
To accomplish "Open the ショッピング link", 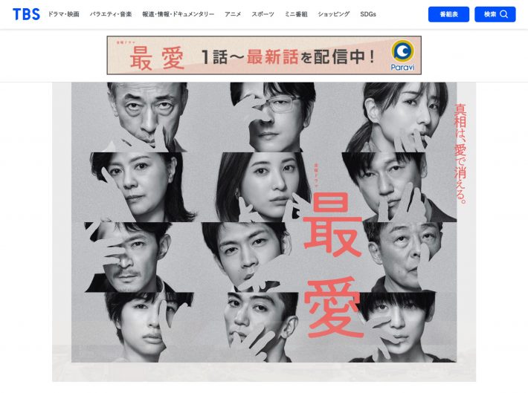I will [x=334, y=14].
